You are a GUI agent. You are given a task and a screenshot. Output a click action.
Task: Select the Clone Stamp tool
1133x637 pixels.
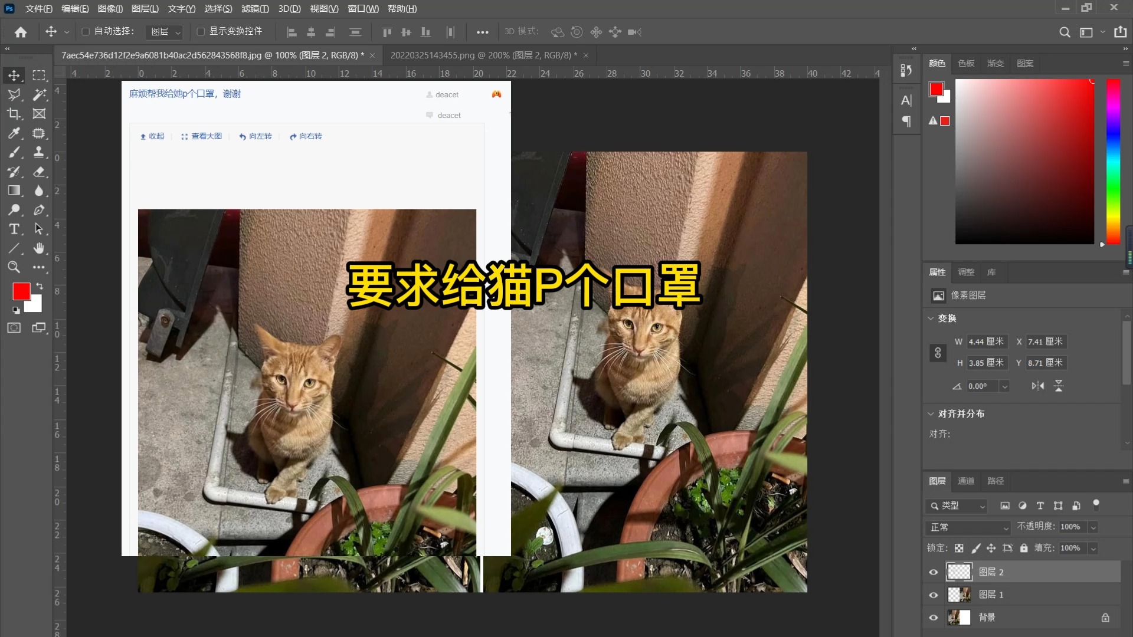click(x=39, y=152)
